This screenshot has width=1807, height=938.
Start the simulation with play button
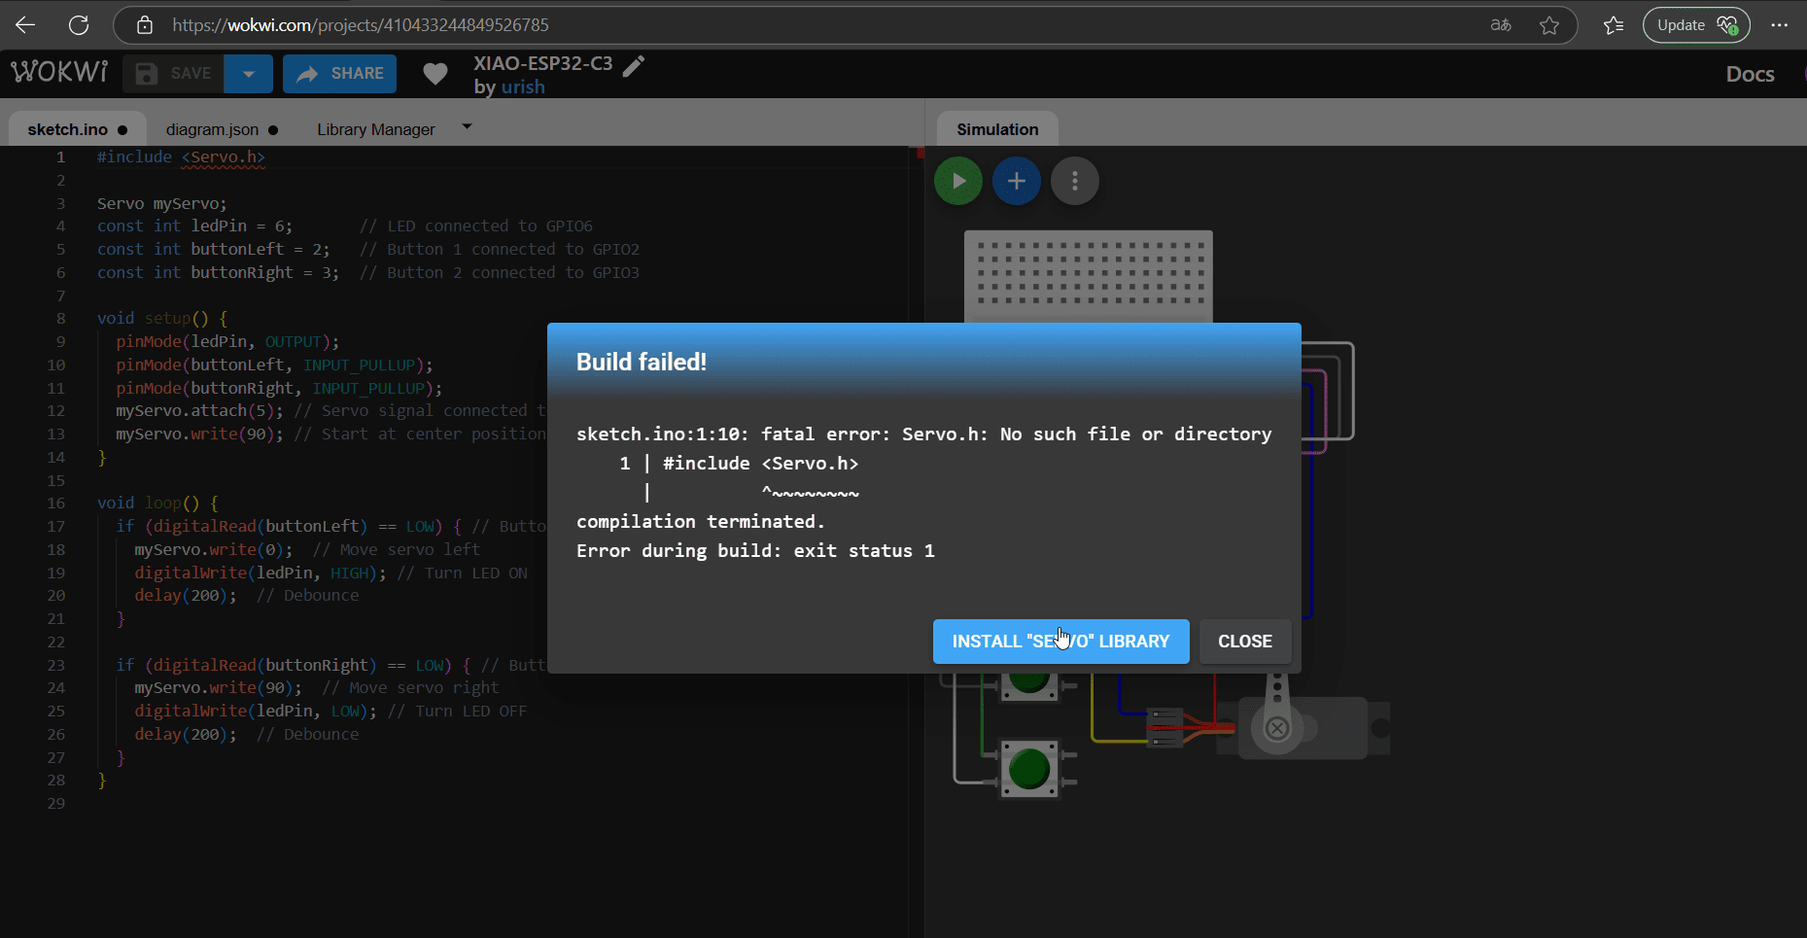[958, 181]
